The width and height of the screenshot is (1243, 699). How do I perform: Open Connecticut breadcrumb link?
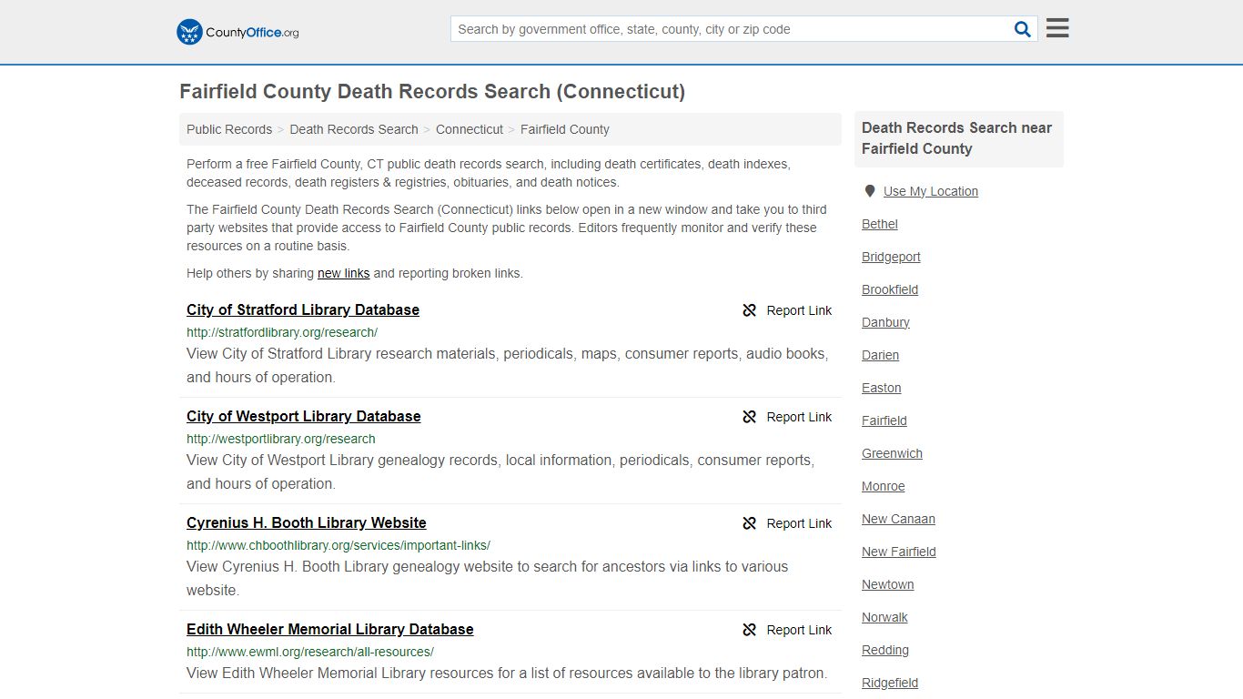[x=470, y=129]
